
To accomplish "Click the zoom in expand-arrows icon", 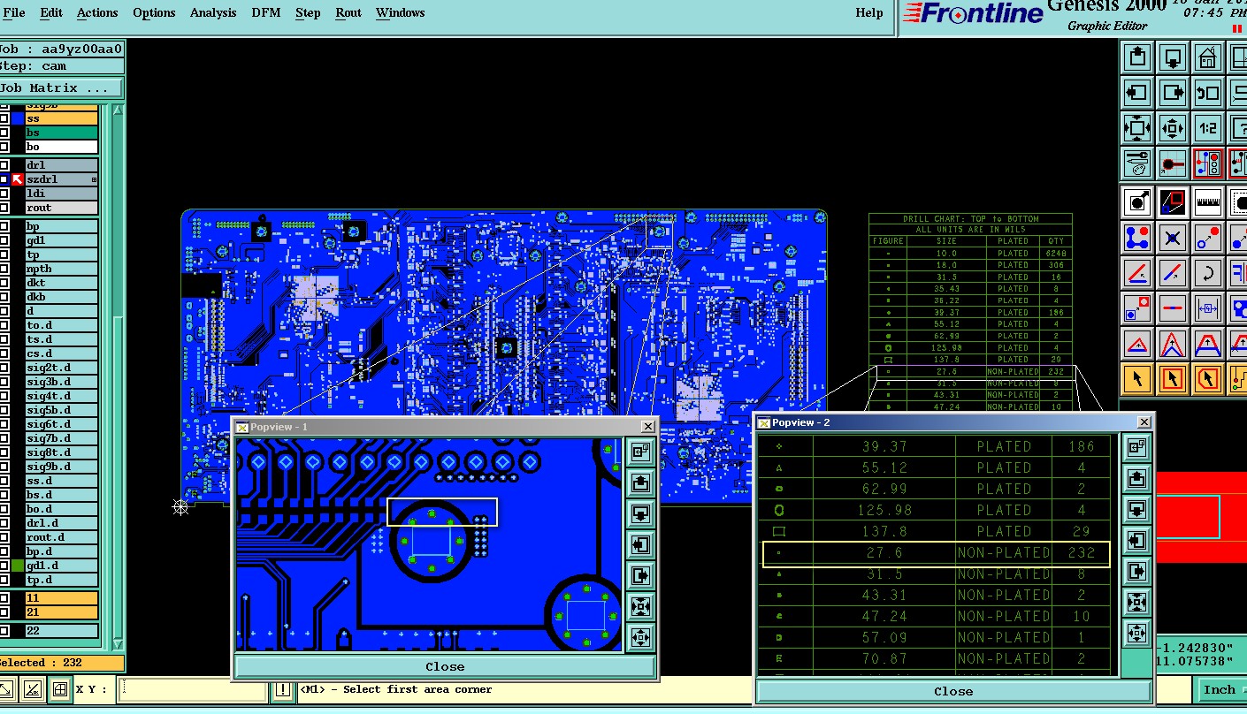I will coord(1137,128).
